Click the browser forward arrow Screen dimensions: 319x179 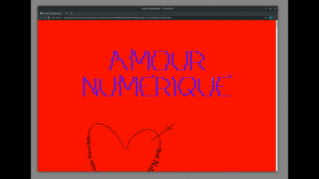click(44, 18)
